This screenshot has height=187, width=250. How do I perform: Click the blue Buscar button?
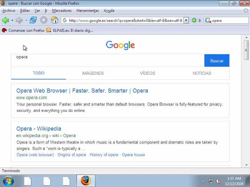click(x=217, y=60)
